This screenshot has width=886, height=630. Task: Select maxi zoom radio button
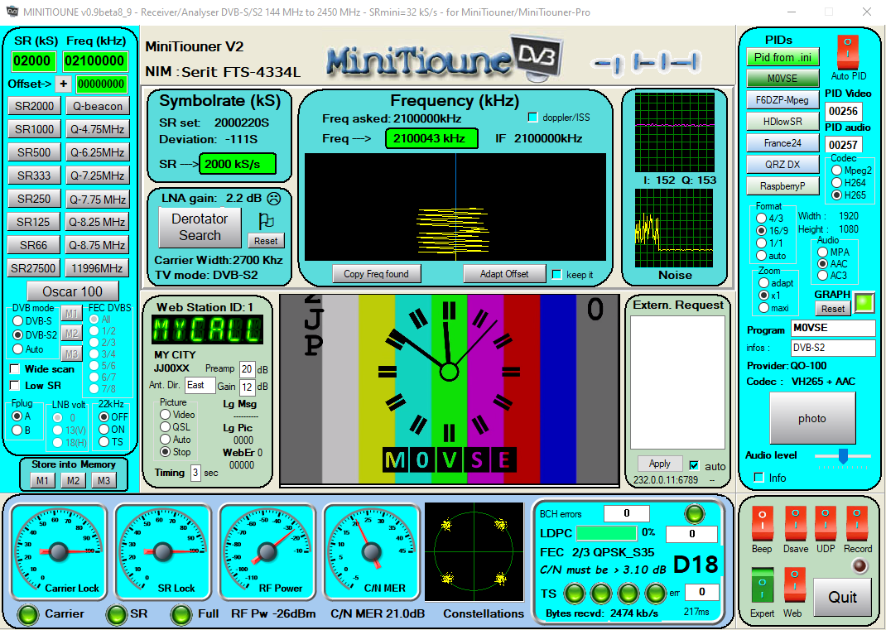coord(764,308)
